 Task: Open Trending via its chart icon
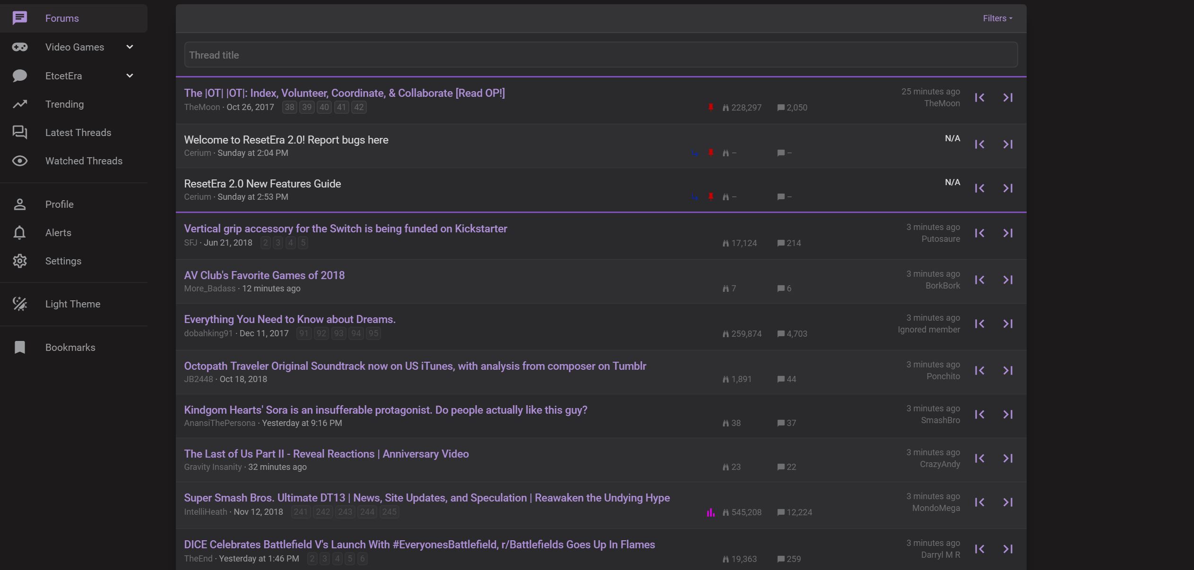coord(20,104)
